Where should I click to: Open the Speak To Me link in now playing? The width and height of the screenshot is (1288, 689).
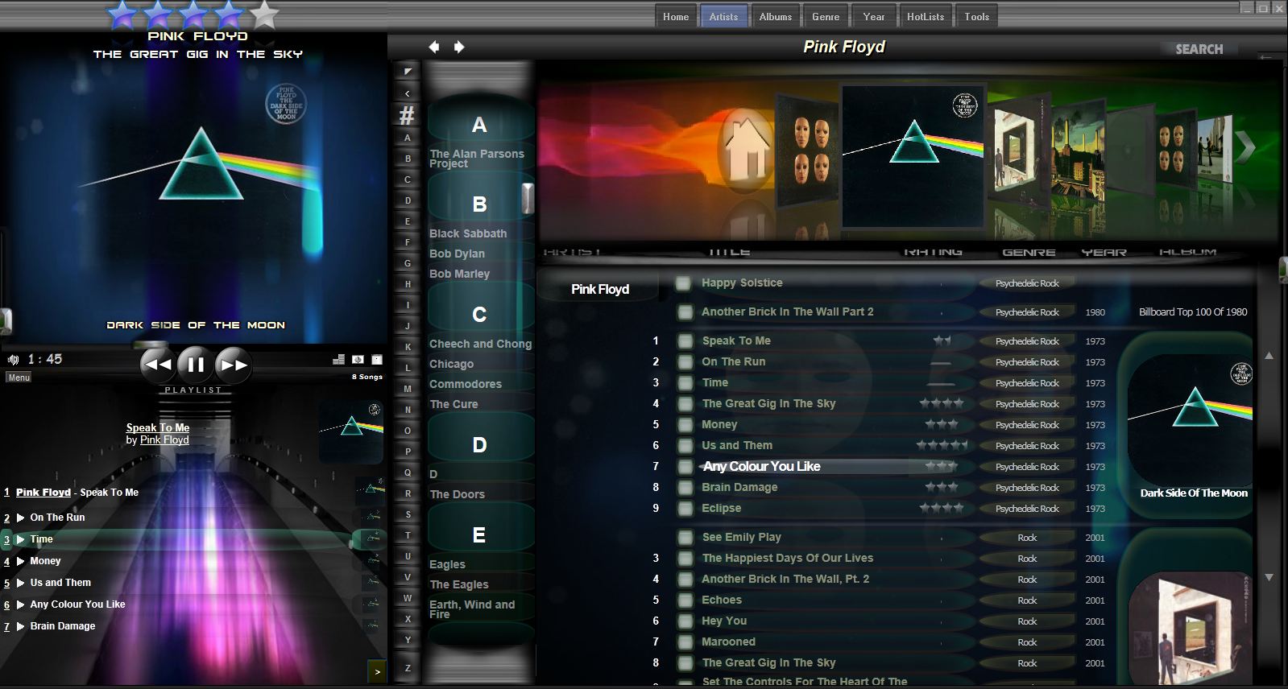[x=158, y=427]
